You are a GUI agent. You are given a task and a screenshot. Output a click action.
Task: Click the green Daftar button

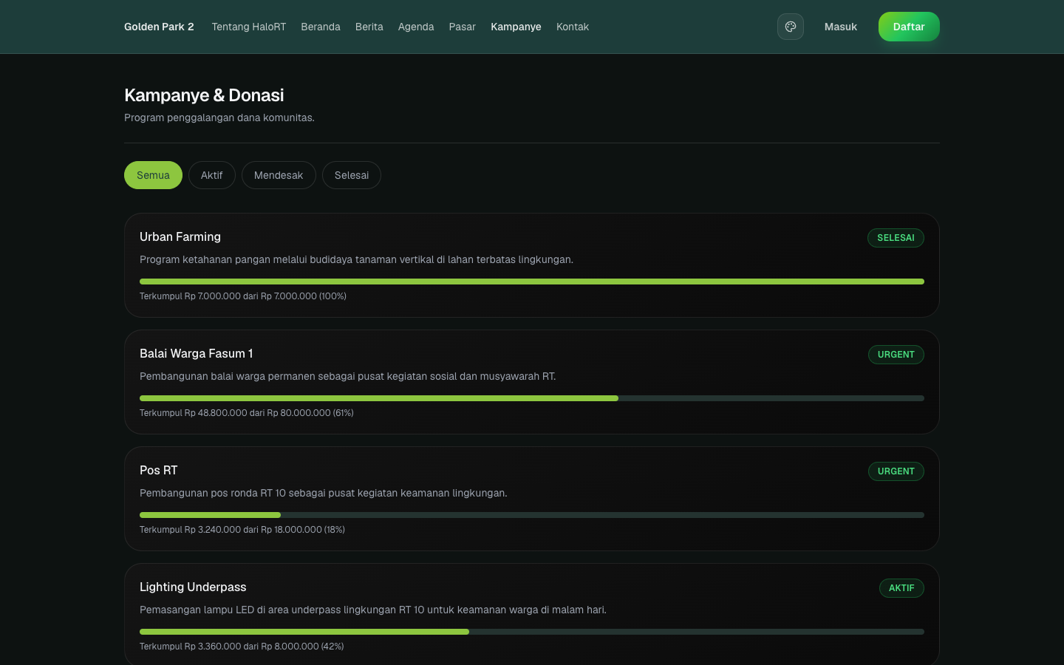click(x=909, y=27)
